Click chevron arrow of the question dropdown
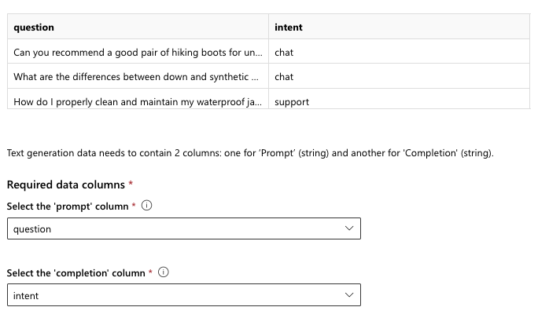Image resolution: width=538 pixels, height=318 pixels. [x=349, y=229]
